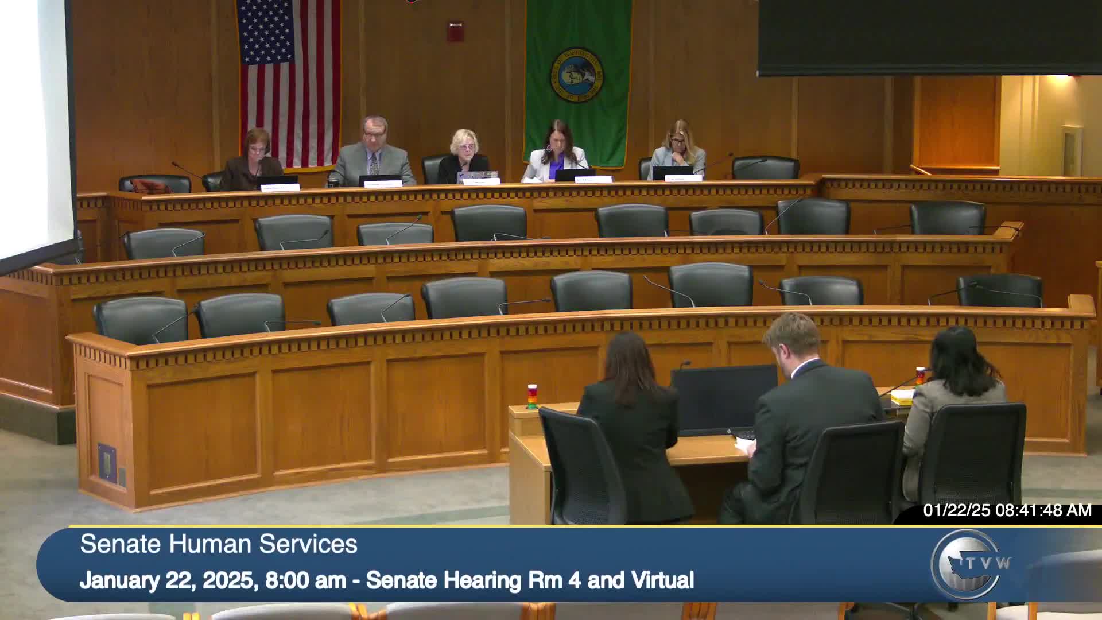The width and height of the screenshot is (1102, 620).
Task: Click the 01/22/25 08:41:48 AM timestamp overlay
Action: click(x=1007, y=510)
